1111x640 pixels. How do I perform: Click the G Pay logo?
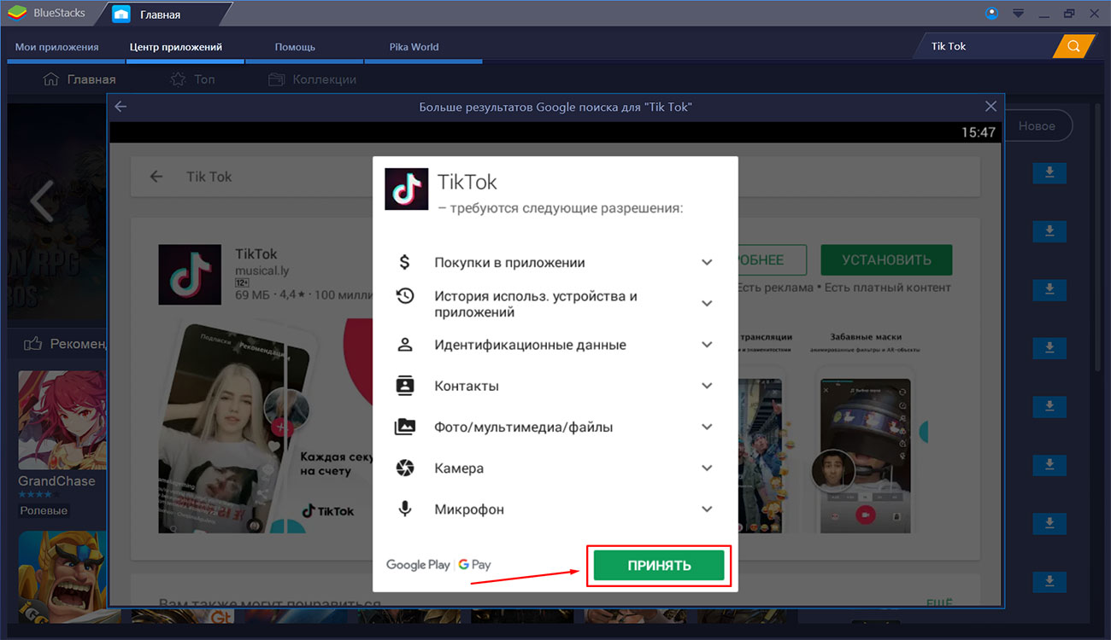pos(474,565)
